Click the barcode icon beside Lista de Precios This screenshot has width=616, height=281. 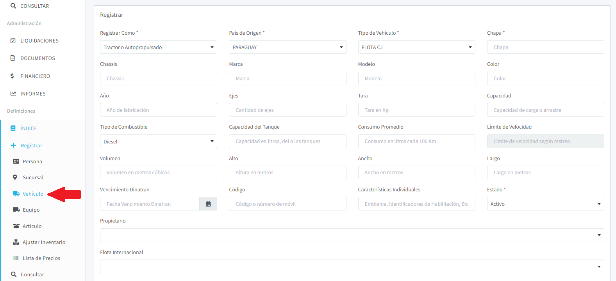point(16,258)
